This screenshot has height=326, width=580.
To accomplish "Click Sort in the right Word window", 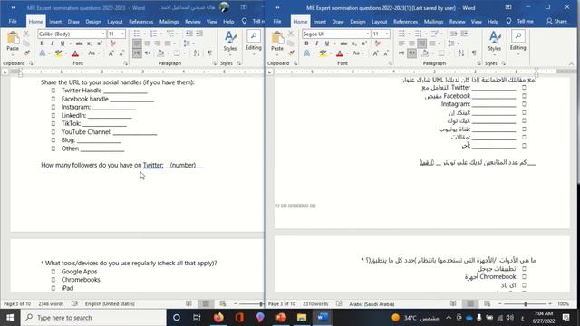I will point(461,53).
